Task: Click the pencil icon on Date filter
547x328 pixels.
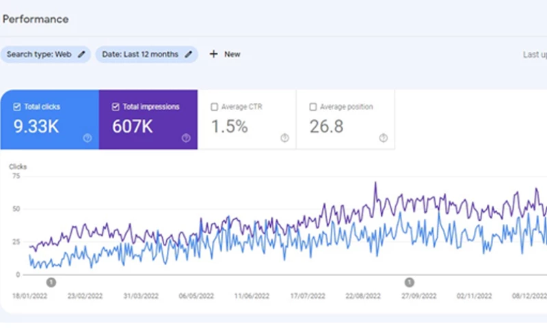Action: pyautogui.click(x=189, y=55)
